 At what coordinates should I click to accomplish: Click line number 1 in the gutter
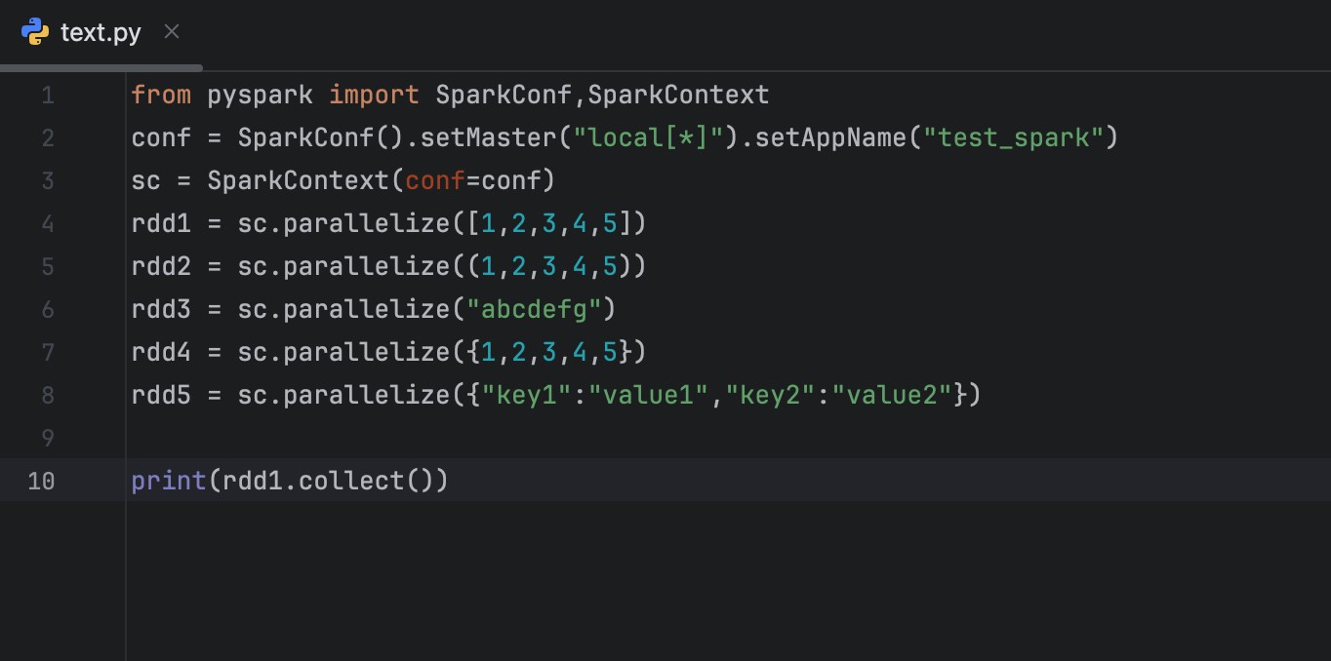[x=48, y=96]
